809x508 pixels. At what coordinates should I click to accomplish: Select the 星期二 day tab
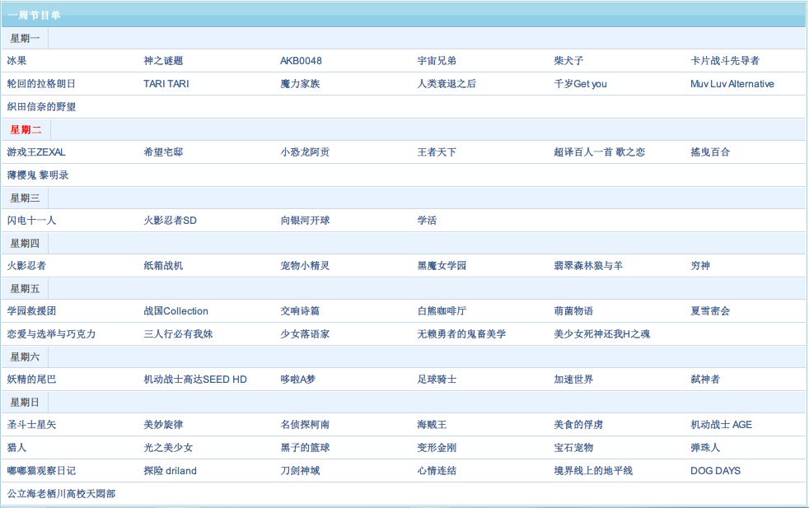(26, 129)
